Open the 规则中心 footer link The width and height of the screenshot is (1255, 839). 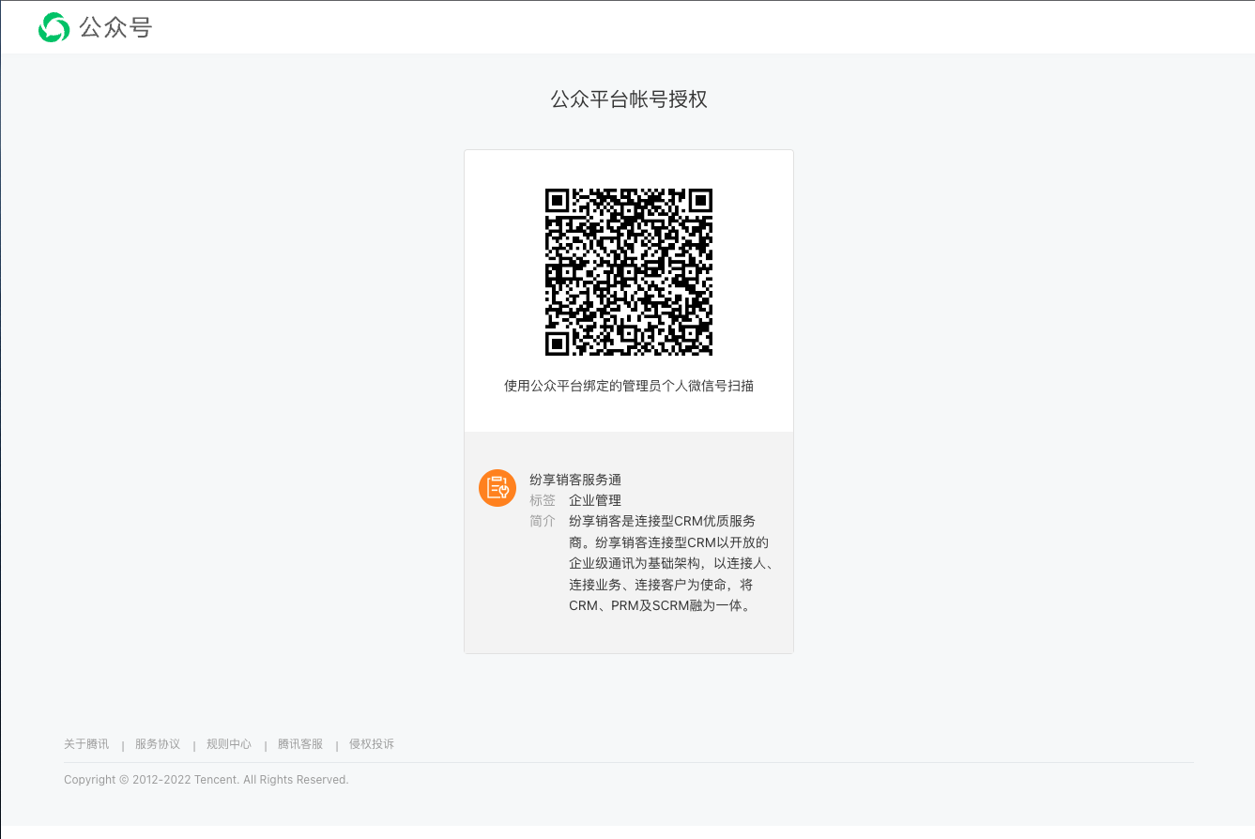coord(229,744)
